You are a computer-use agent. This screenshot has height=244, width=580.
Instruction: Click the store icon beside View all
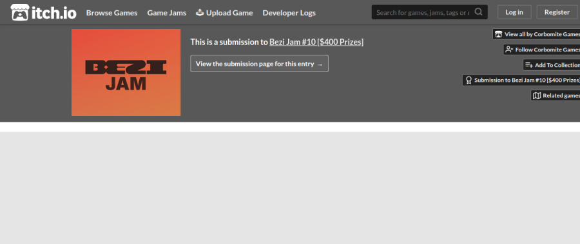(x=499, y=34)
